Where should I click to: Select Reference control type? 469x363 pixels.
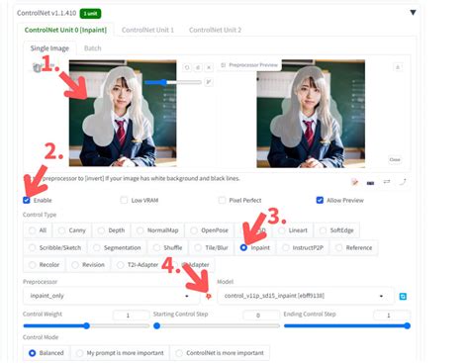pyautogui.click(x=354, y=247)
